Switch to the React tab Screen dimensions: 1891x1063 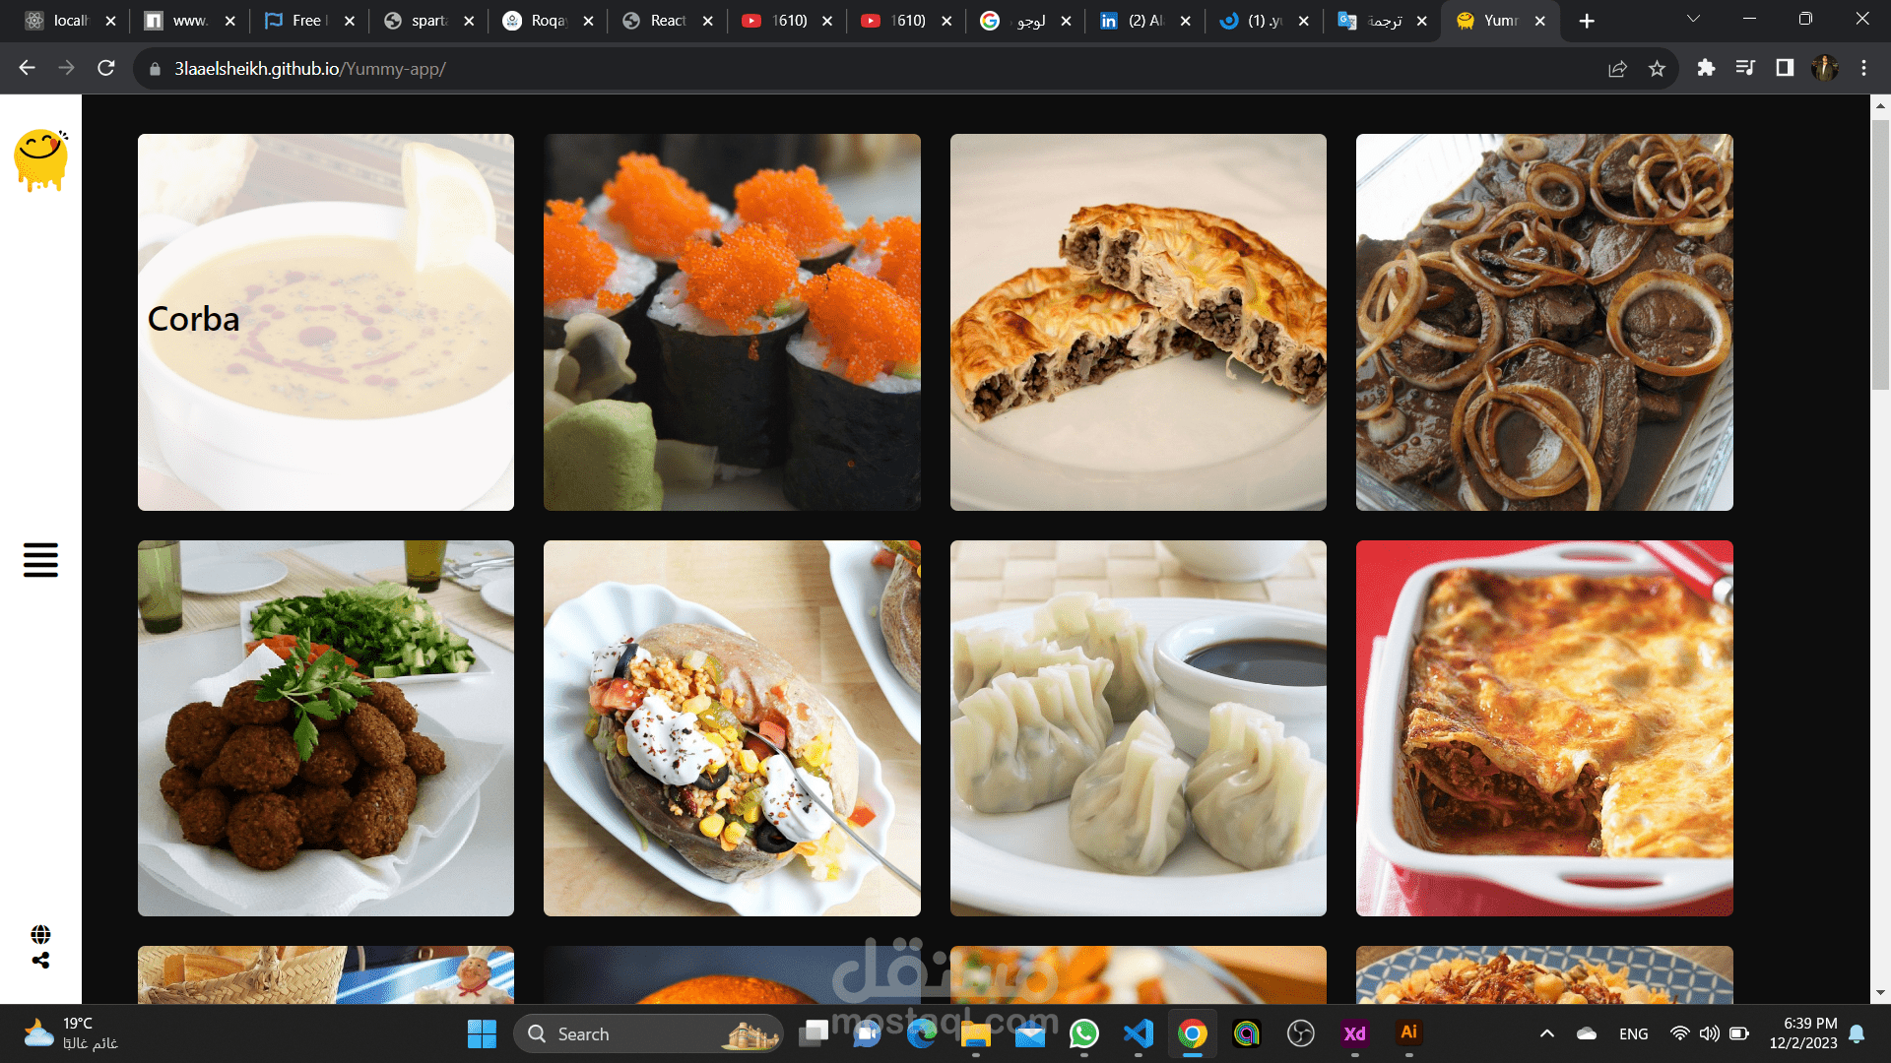coord(666,21)
